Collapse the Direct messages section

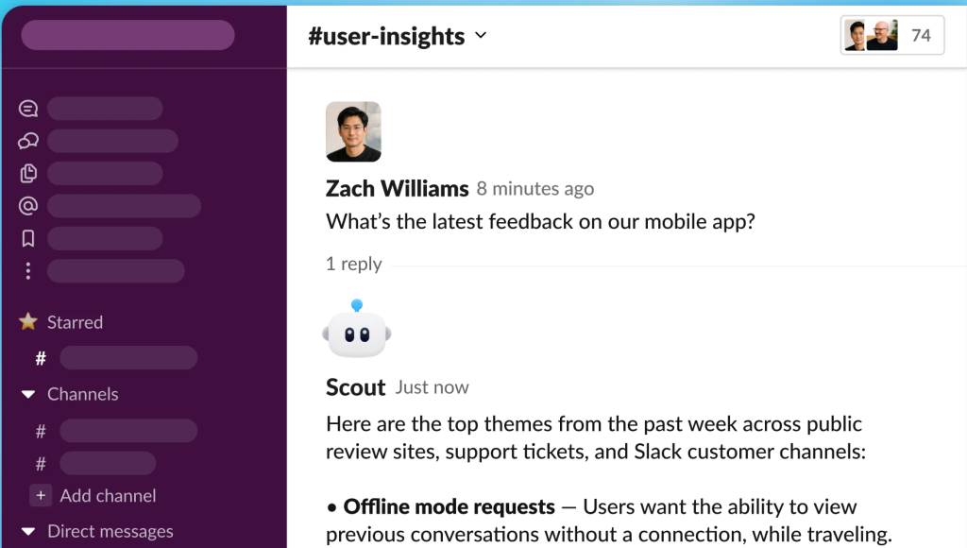click(x=27, y=531)
